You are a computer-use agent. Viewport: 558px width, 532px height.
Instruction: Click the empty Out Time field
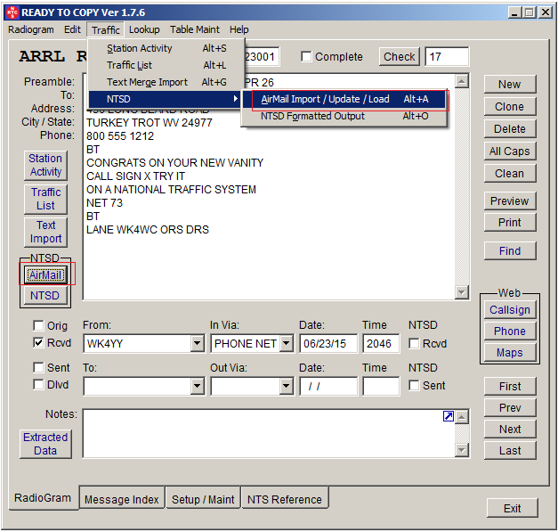pyautogui.click(x=381, y=386)
